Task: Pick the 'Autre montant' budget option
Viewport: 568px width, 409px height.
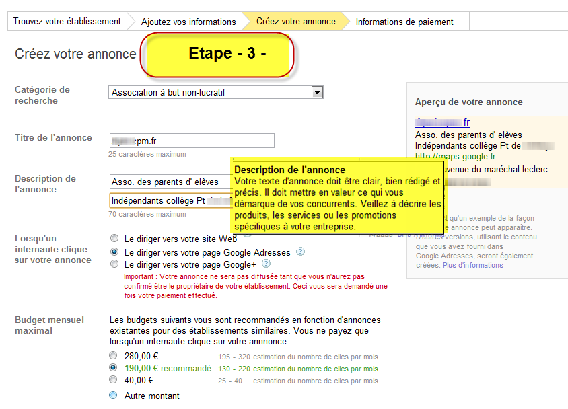Action: click(113, 395)
